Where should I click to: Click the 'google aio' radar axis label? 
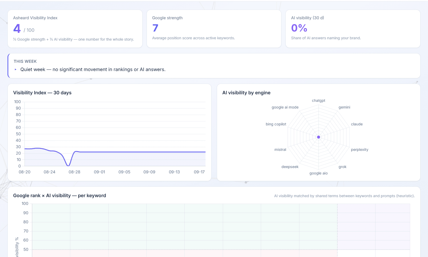(x=318, y=173)
